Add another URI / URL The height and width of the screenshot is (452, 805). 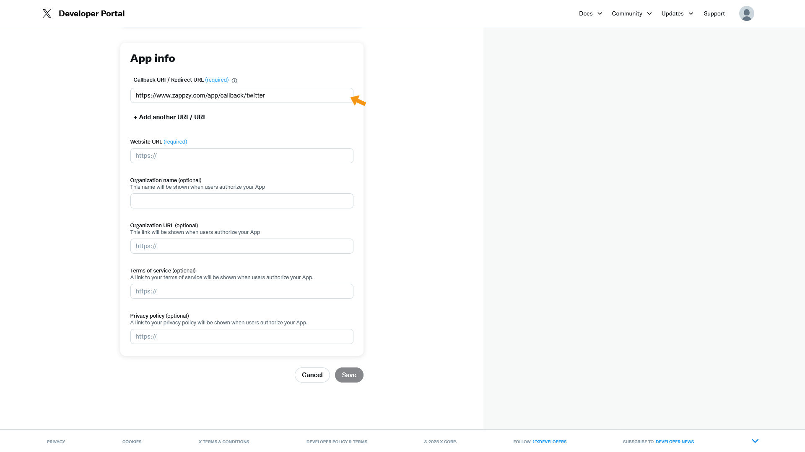(x=170, y=117)
